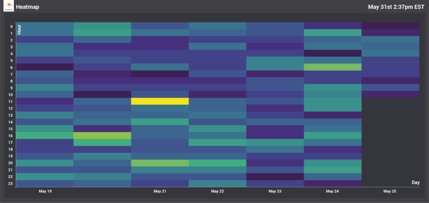Select the light green May 21 cell at hour 20
429x203 pixels.
pos(160,163)
